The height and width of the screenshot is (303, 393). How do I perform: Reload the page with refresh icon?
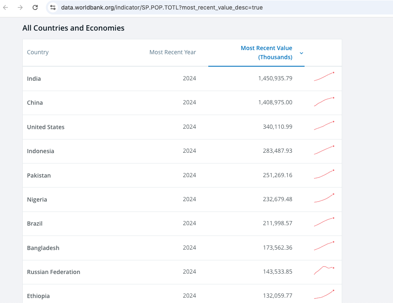[x=35, y=7]
